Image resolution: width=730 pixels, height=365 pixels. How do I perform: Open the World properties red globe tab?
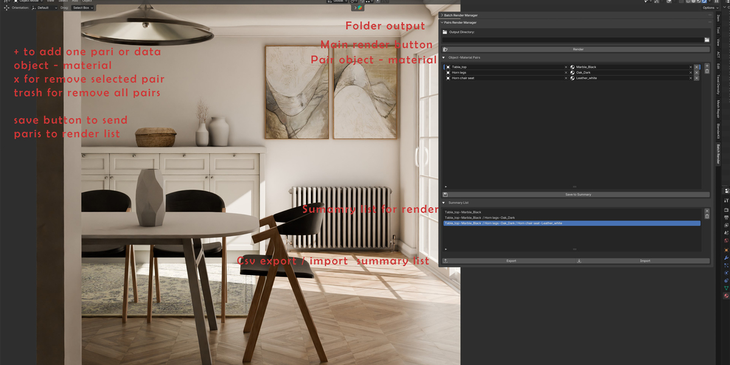(x=726, y=241)
